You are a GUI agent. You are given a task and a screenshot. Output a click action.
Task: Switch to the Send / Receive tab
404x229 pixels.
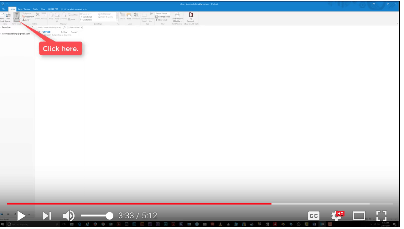[x=24, y=9]
